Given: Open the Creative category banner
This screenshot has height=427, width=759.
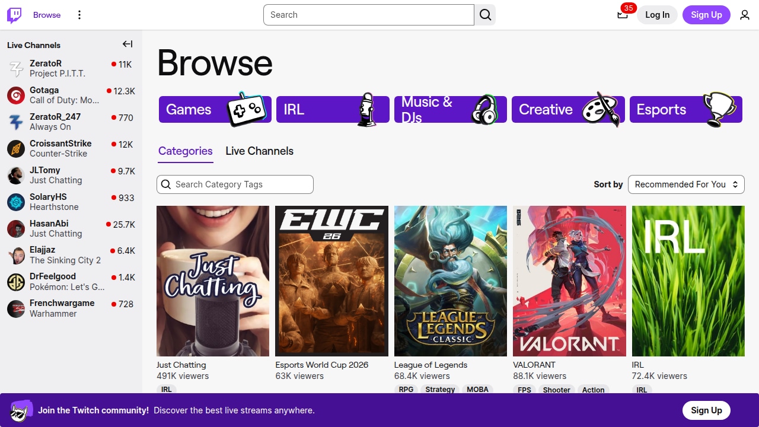Looking at the screenshot, I should tap(568, 109).
